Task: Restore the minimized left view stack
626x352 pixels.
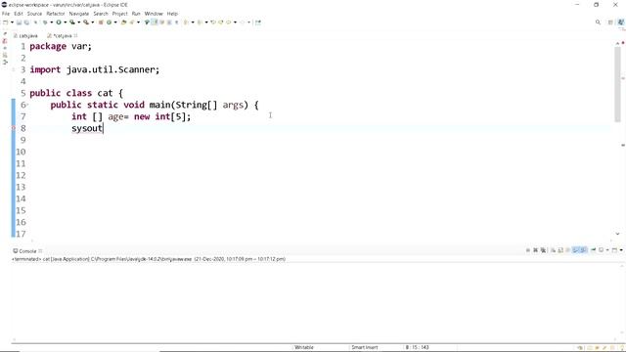Action: [5, 34]
